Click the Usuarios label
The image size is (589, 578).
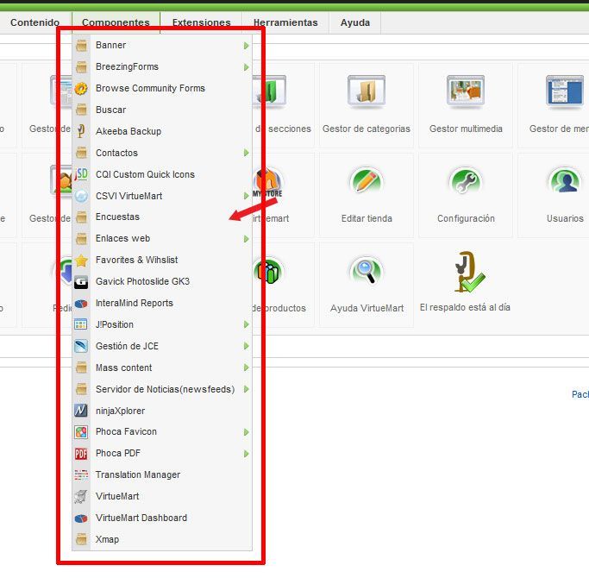(x=565, y=219)
